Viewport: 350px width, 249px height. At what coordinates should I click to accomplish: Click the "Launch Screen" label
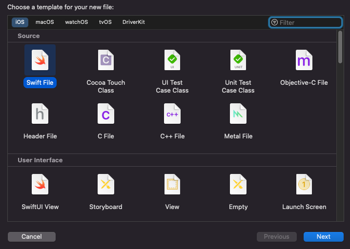coord(304,207)
